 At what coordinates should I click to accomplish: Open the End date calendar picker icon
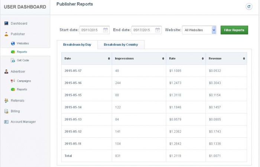[158, 30]
